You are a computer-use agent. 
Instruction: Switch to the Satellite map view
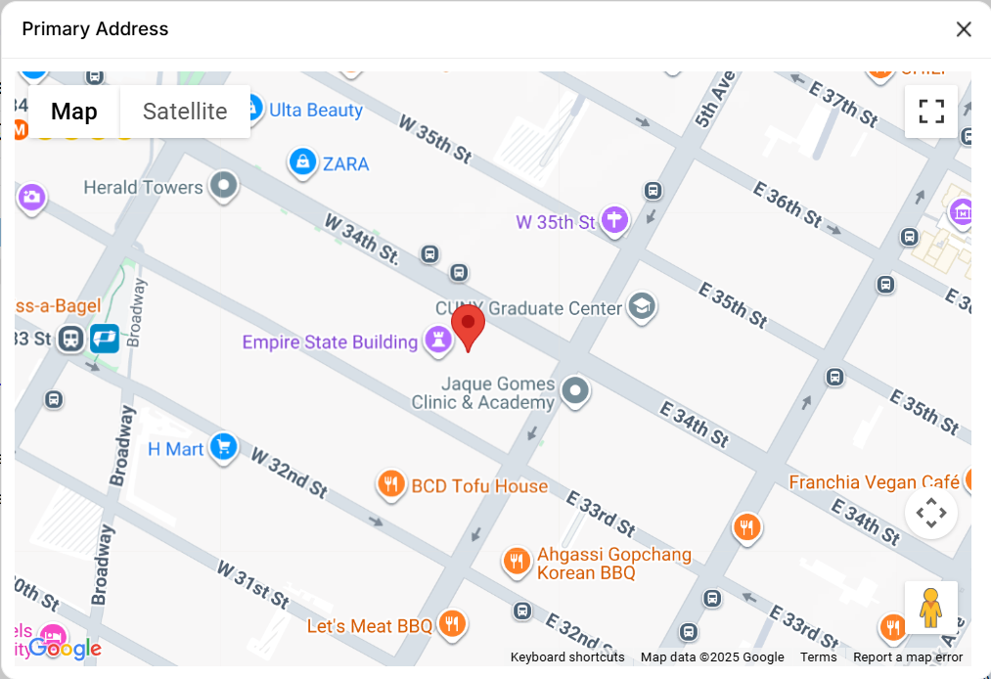185,112
